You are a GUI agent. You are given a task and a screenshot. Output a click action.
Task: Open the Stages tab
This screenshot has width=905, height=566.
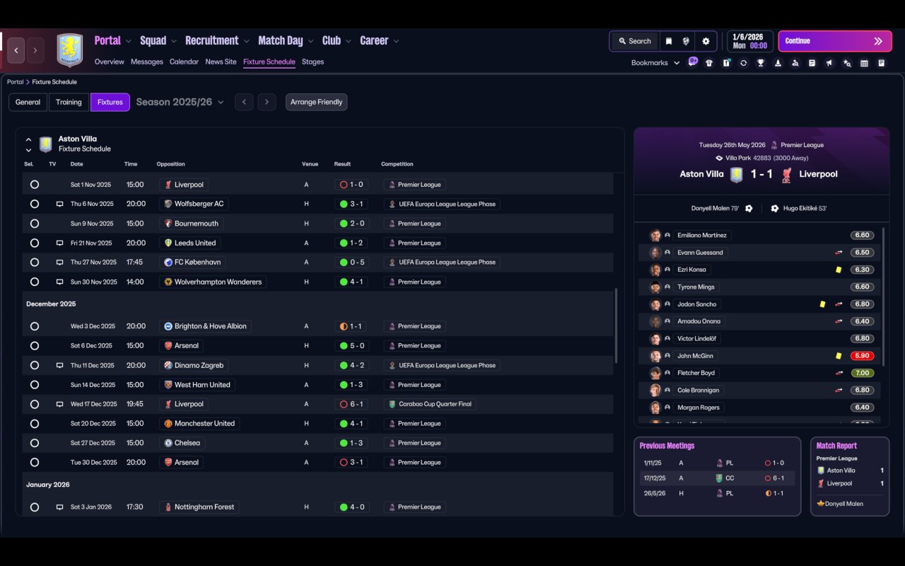point(313,62)
